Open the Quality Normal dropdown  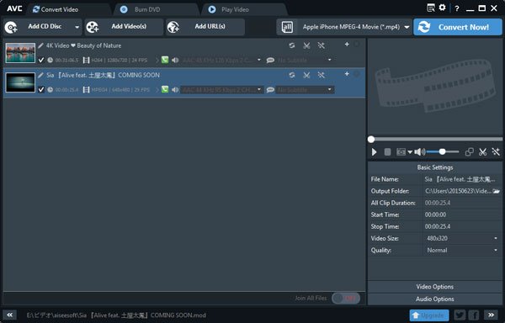coord(462,251)
